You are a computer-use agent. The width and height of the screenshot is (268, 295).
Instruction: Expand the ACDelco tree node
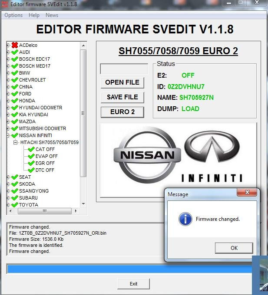[8, 45]
